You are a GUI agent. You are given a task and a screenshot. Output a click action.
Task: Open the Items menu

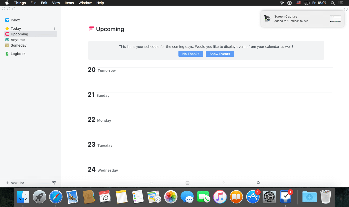pos(69,3)
